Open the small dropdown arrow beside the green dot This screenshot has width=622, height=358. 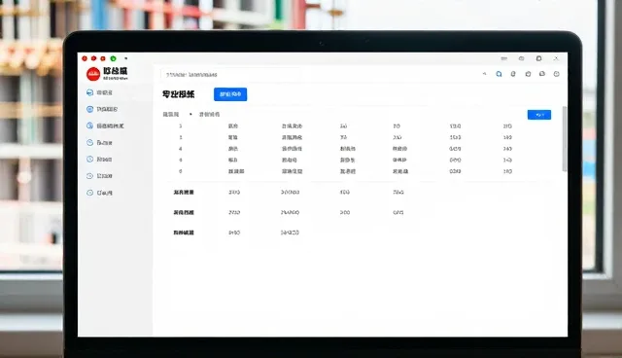(125, 58)
